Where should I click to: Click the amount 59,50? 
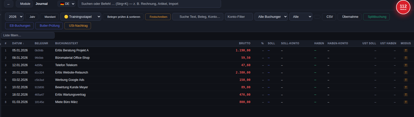(246, 58)
